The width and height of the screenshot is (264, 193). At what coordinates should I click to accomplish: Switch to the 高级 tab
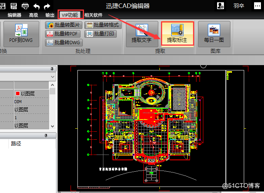click(34, 15)
